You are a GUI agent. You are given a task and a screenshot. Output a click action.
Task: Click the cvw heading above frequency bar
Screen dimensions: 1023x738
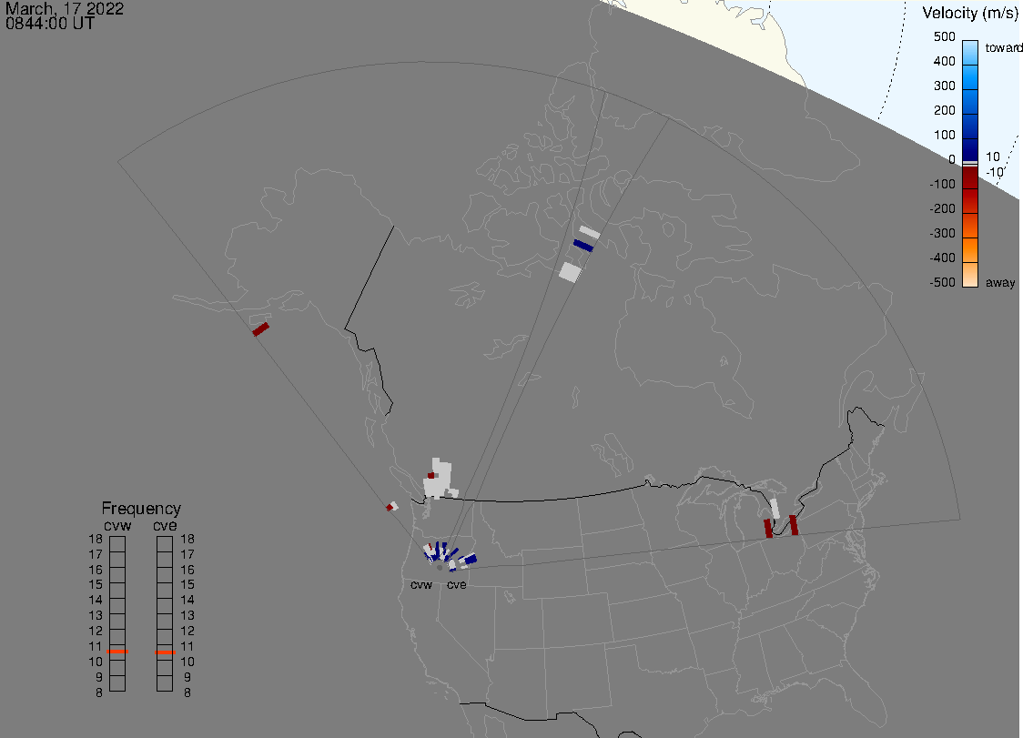coord(117,525)
